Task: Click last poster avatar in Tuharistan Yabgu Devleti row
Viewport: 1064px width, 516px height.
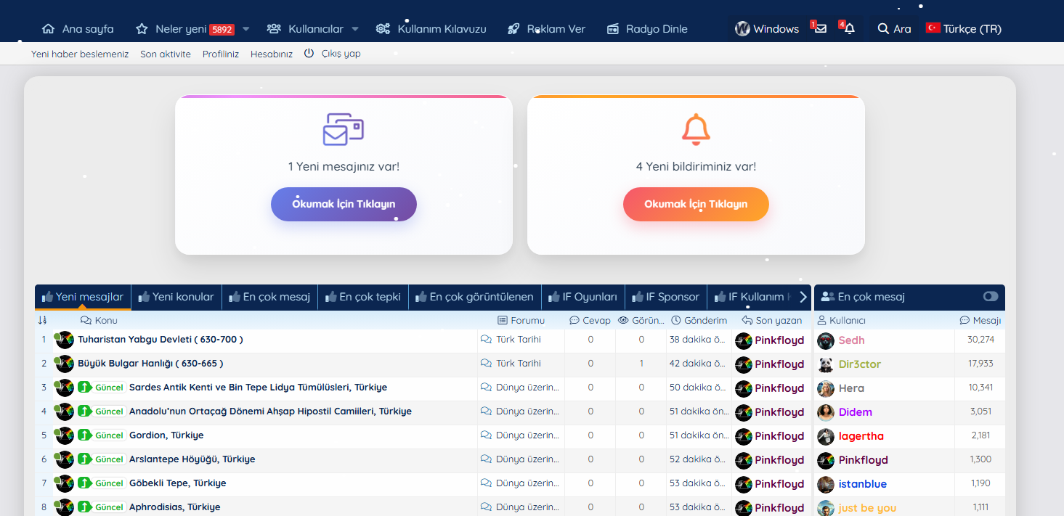Action: (743, 340)
